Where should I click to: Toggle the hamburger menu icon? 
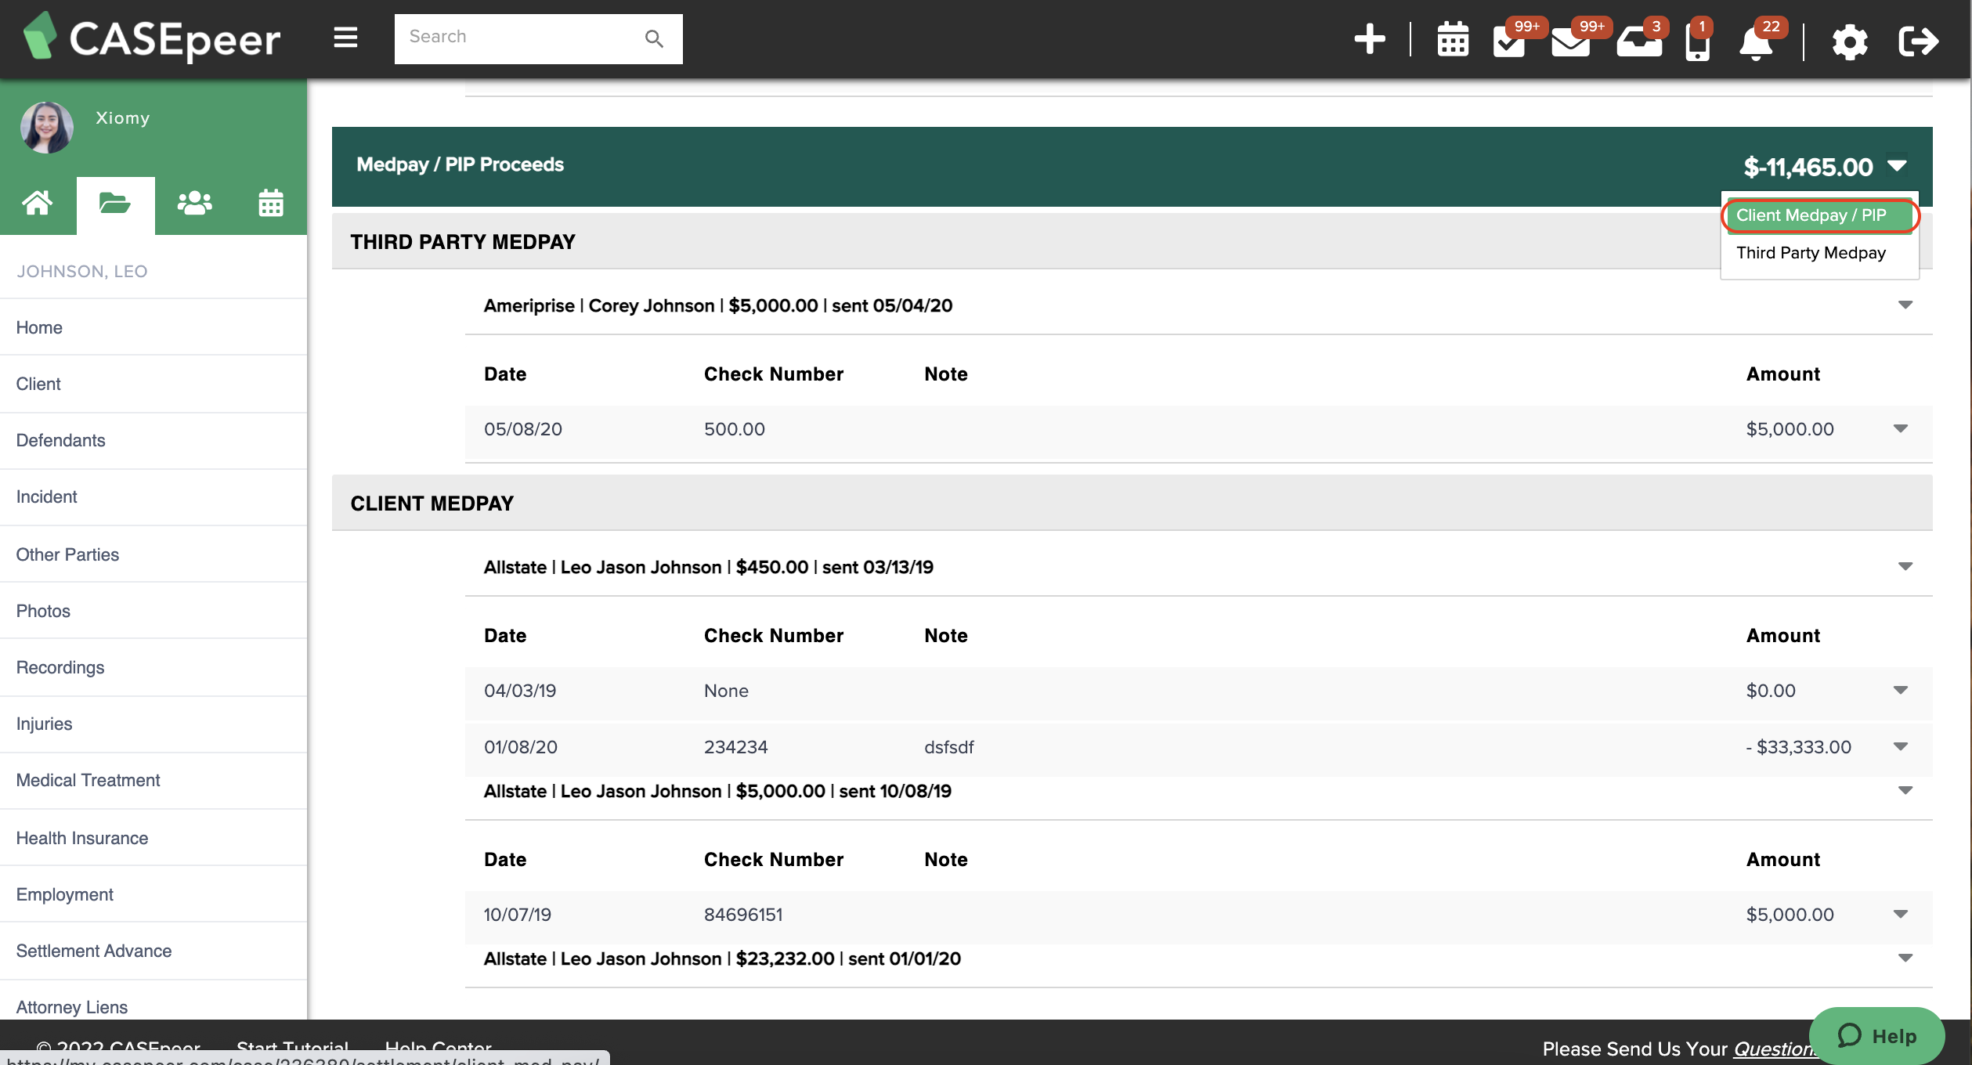pyautogui.click(x=345, y=38)
